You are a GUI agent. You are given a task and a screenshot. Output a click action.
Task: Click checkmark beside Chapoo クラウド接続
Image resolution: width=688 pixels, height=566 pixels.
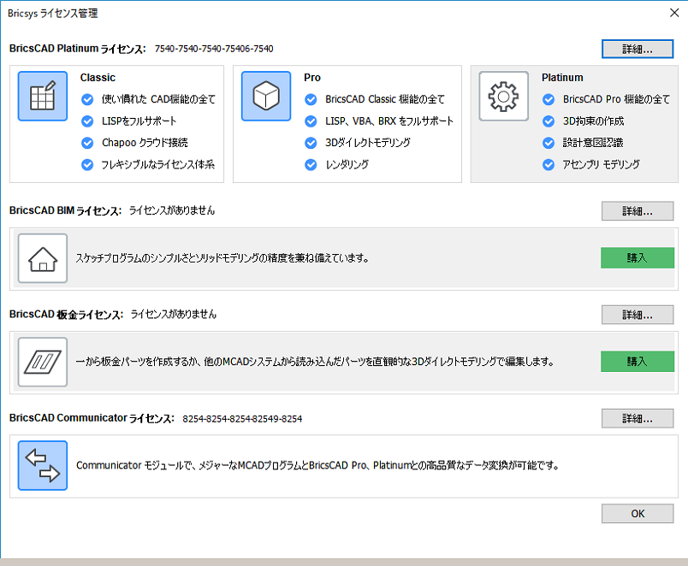pos(87,143)
